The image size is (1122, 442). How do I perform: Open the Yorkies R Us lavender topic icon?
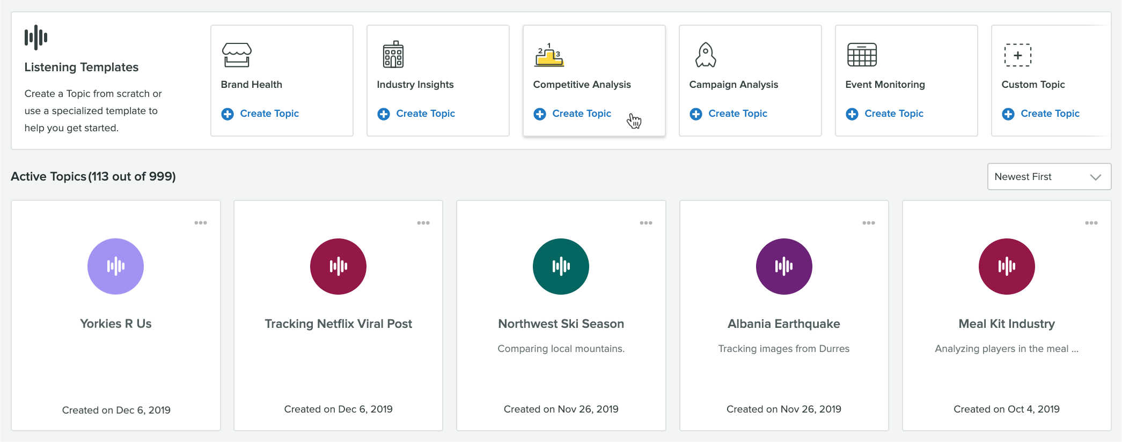click(x=115, y=266)
